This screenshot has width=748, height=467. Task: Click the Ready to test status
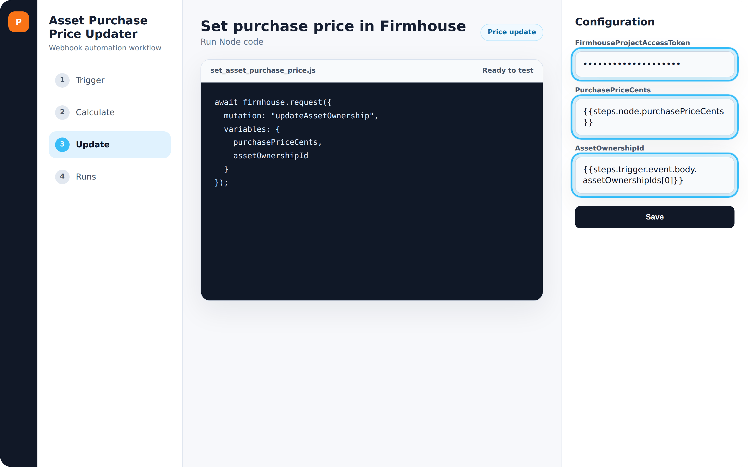pyautogui.click(x=507, y=70)
